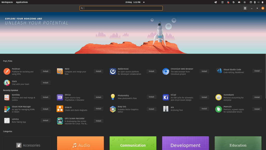Open the Bluetooth status icon
This screenshot has height=150, width=266.
pyautogui.click(x=255, y=2)
